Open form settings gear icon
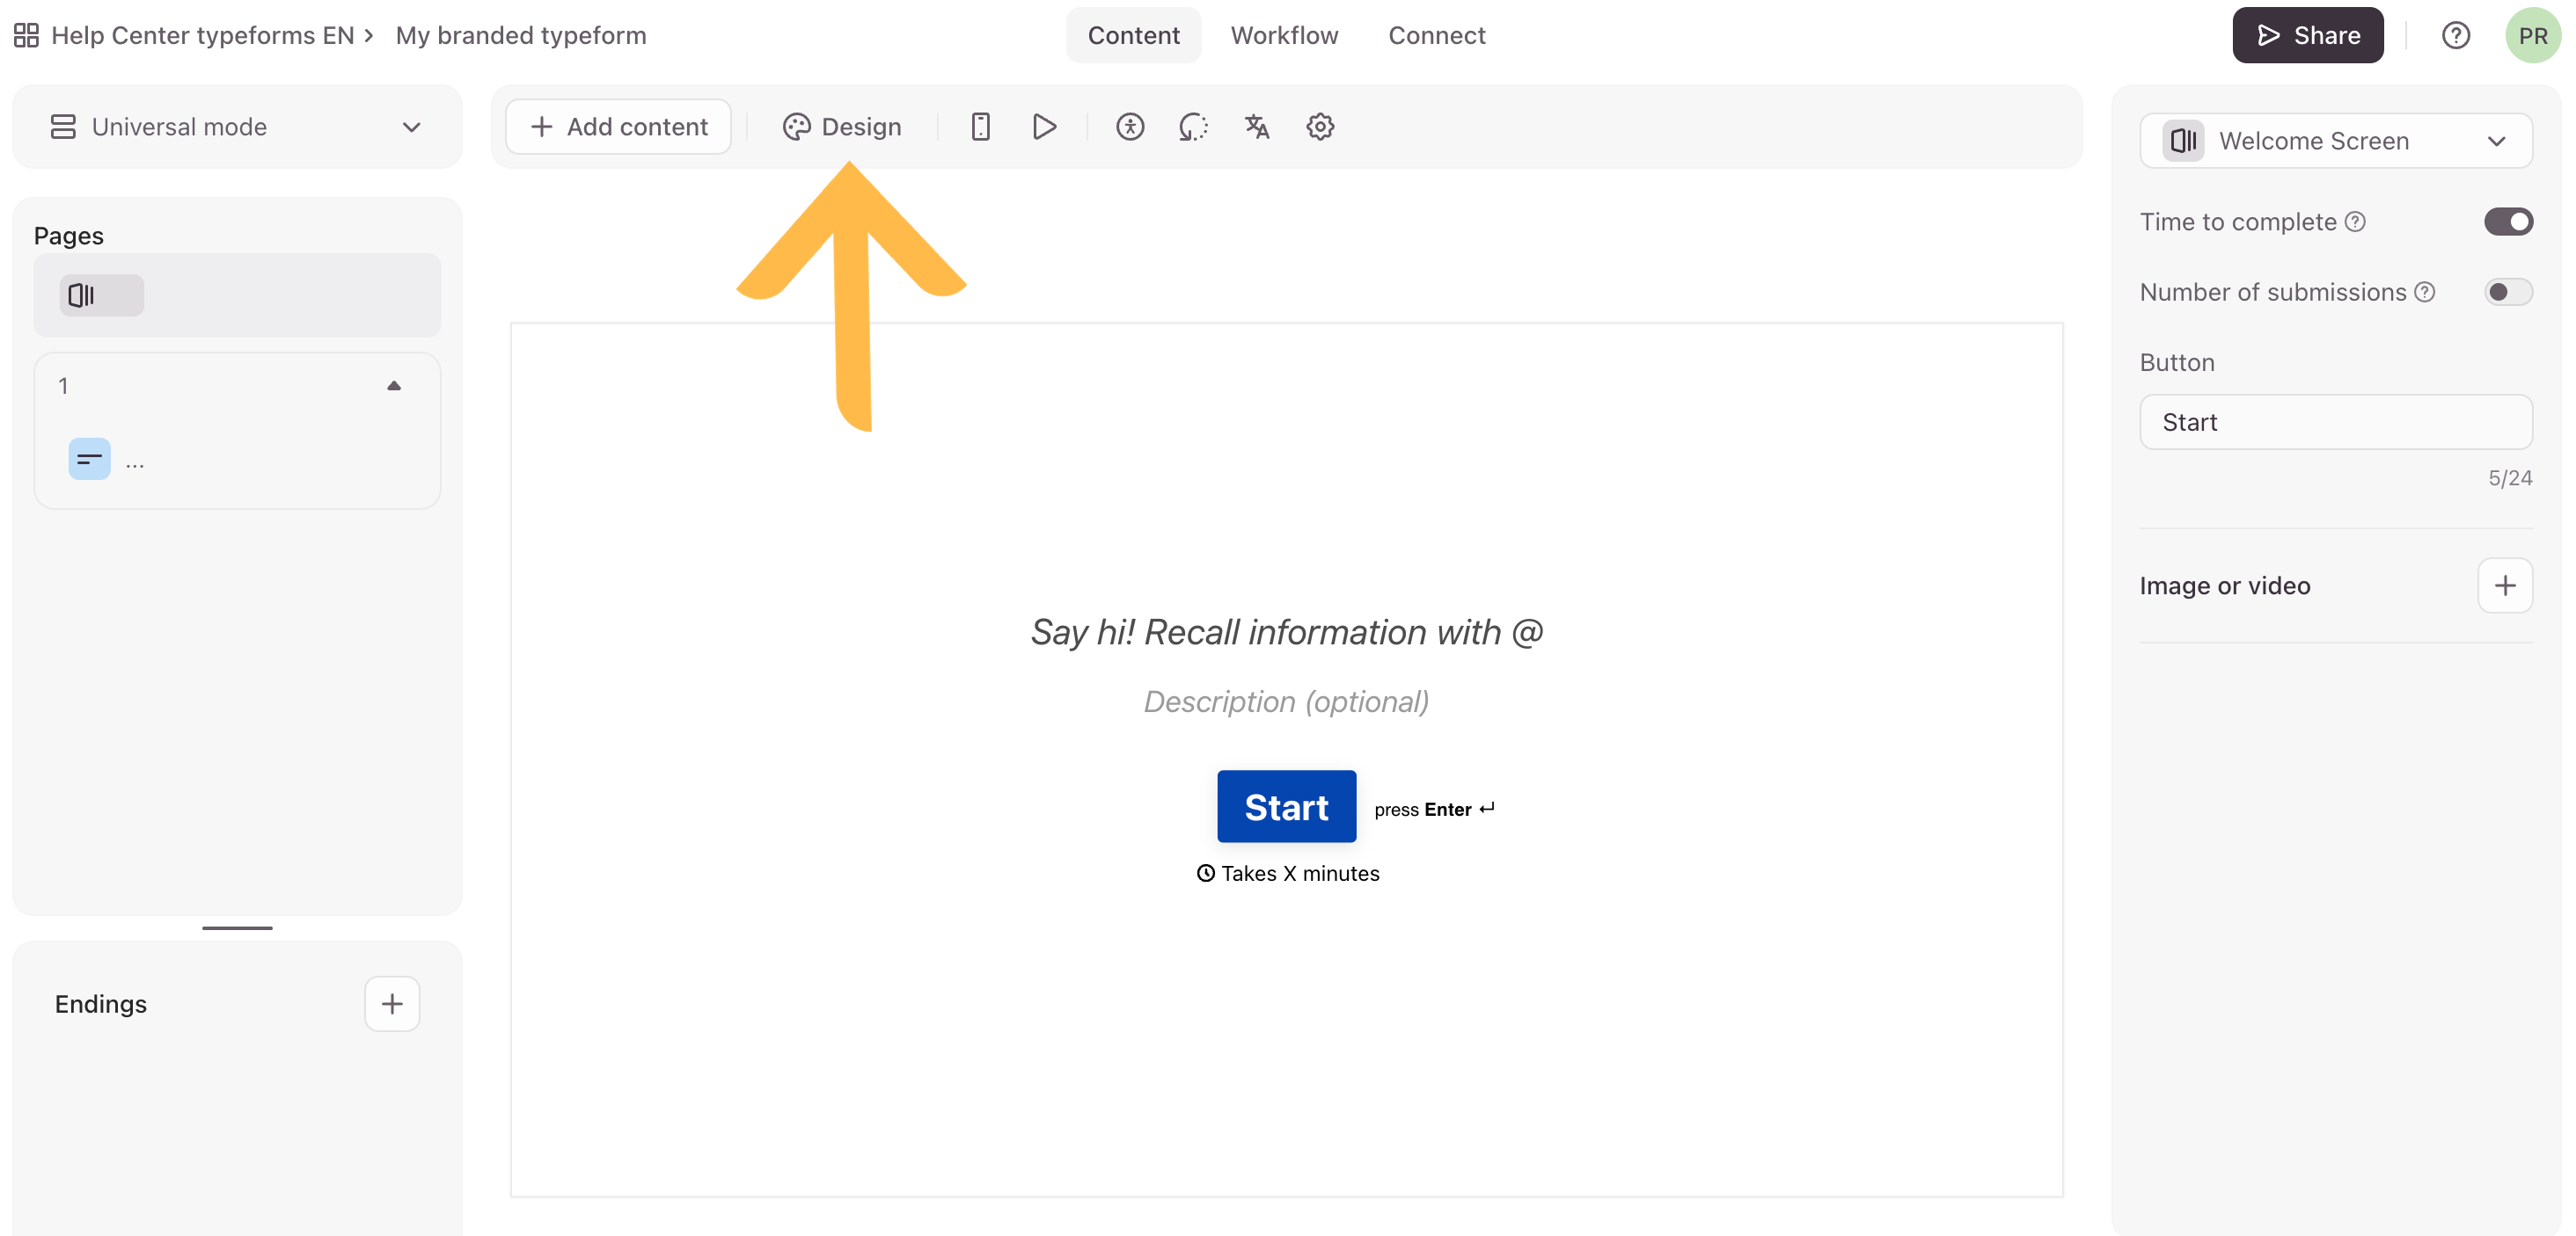 tap(1320, 127)
